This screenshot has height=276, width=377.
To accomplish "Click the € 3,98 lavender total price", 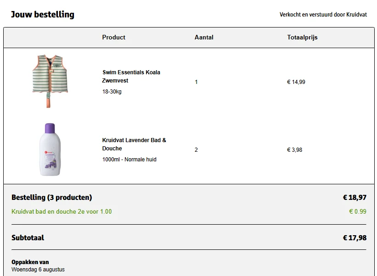I will click(294, 150).
